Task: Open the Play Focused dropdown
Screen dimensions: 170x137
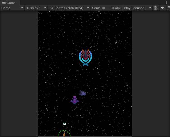Action: (138, 8)
